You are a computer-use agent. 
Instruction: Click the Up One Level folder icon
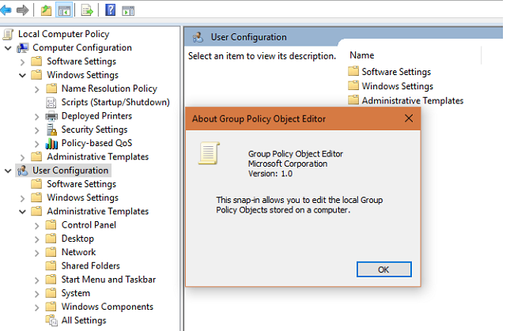(x=46, y=10)
